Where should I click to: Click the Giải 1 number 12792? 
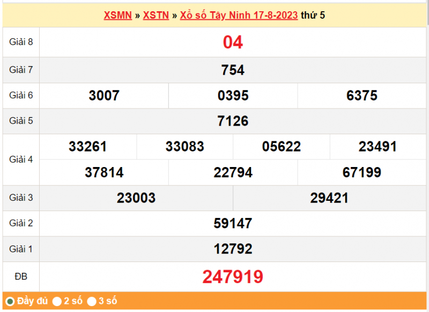pos(233,249)
